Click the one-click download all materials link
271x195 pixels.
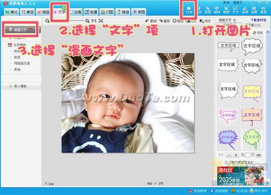pos(240,163)
